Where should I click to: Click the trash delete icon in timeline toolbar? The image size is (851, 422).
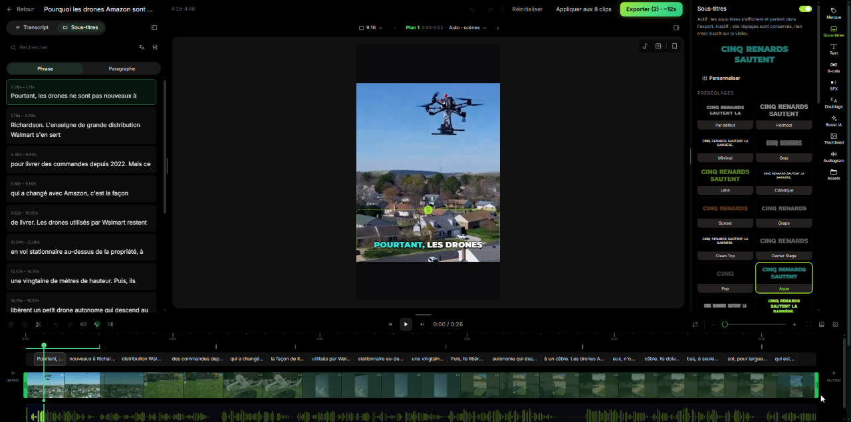click(x=11, y=324)
